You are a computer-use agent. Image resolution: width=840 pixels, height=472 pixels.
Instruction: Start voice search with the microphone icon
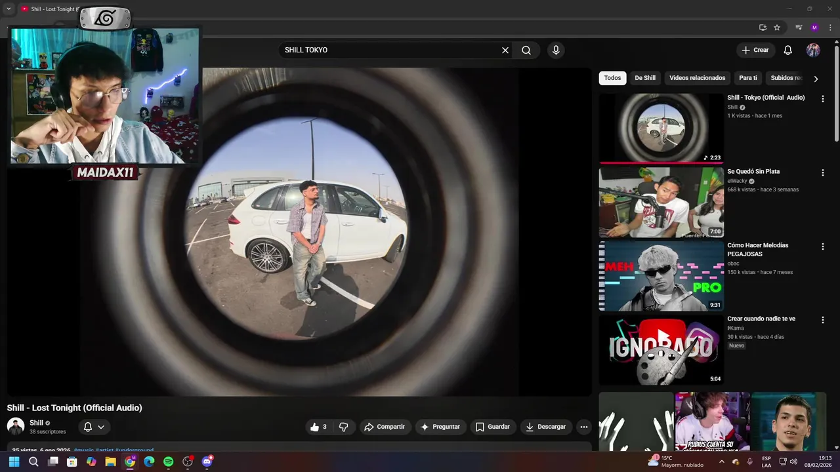(556, 50)
